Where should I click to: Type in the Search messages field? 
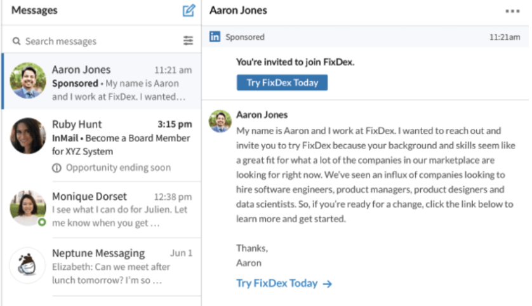click(95, 41)
